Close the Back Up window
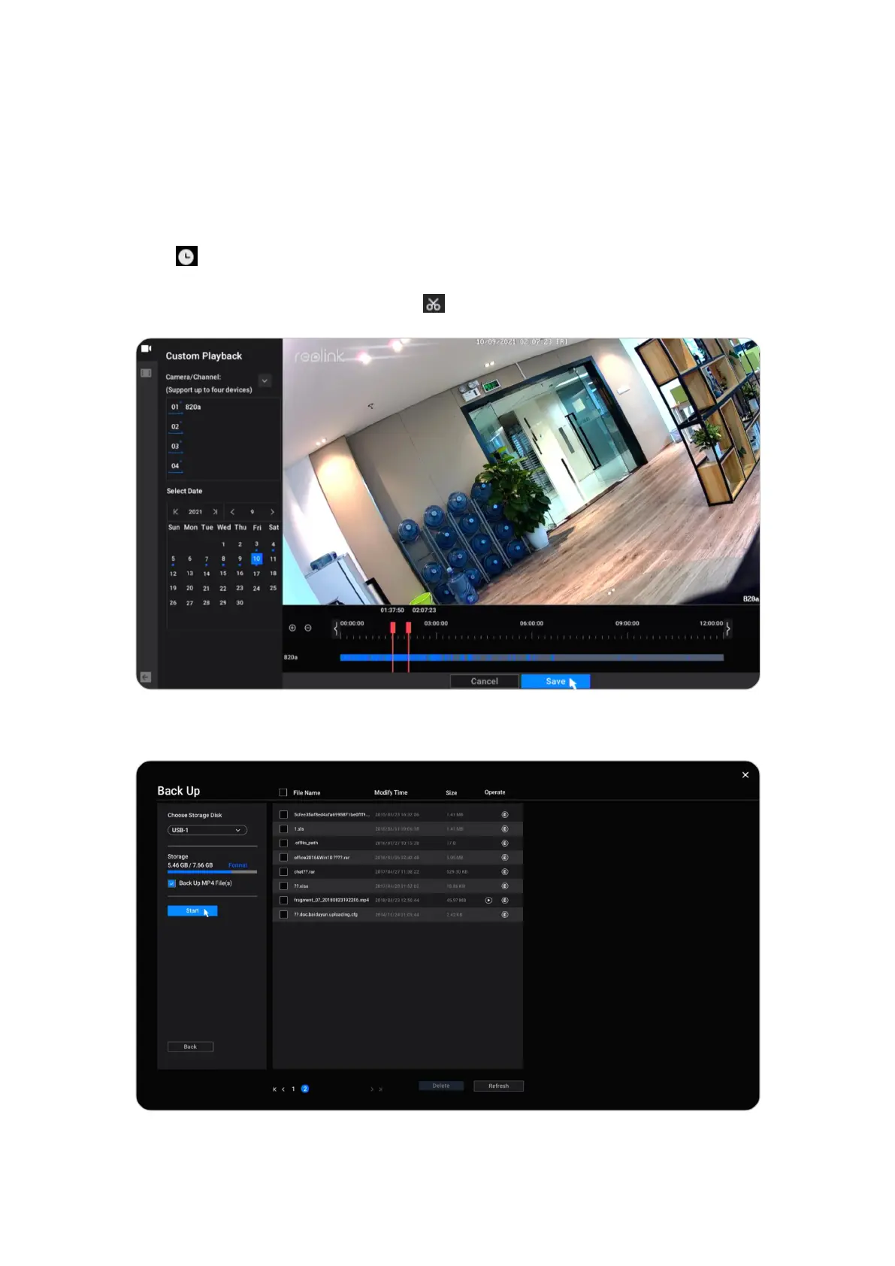895x1266 pixels. [745, 775]
